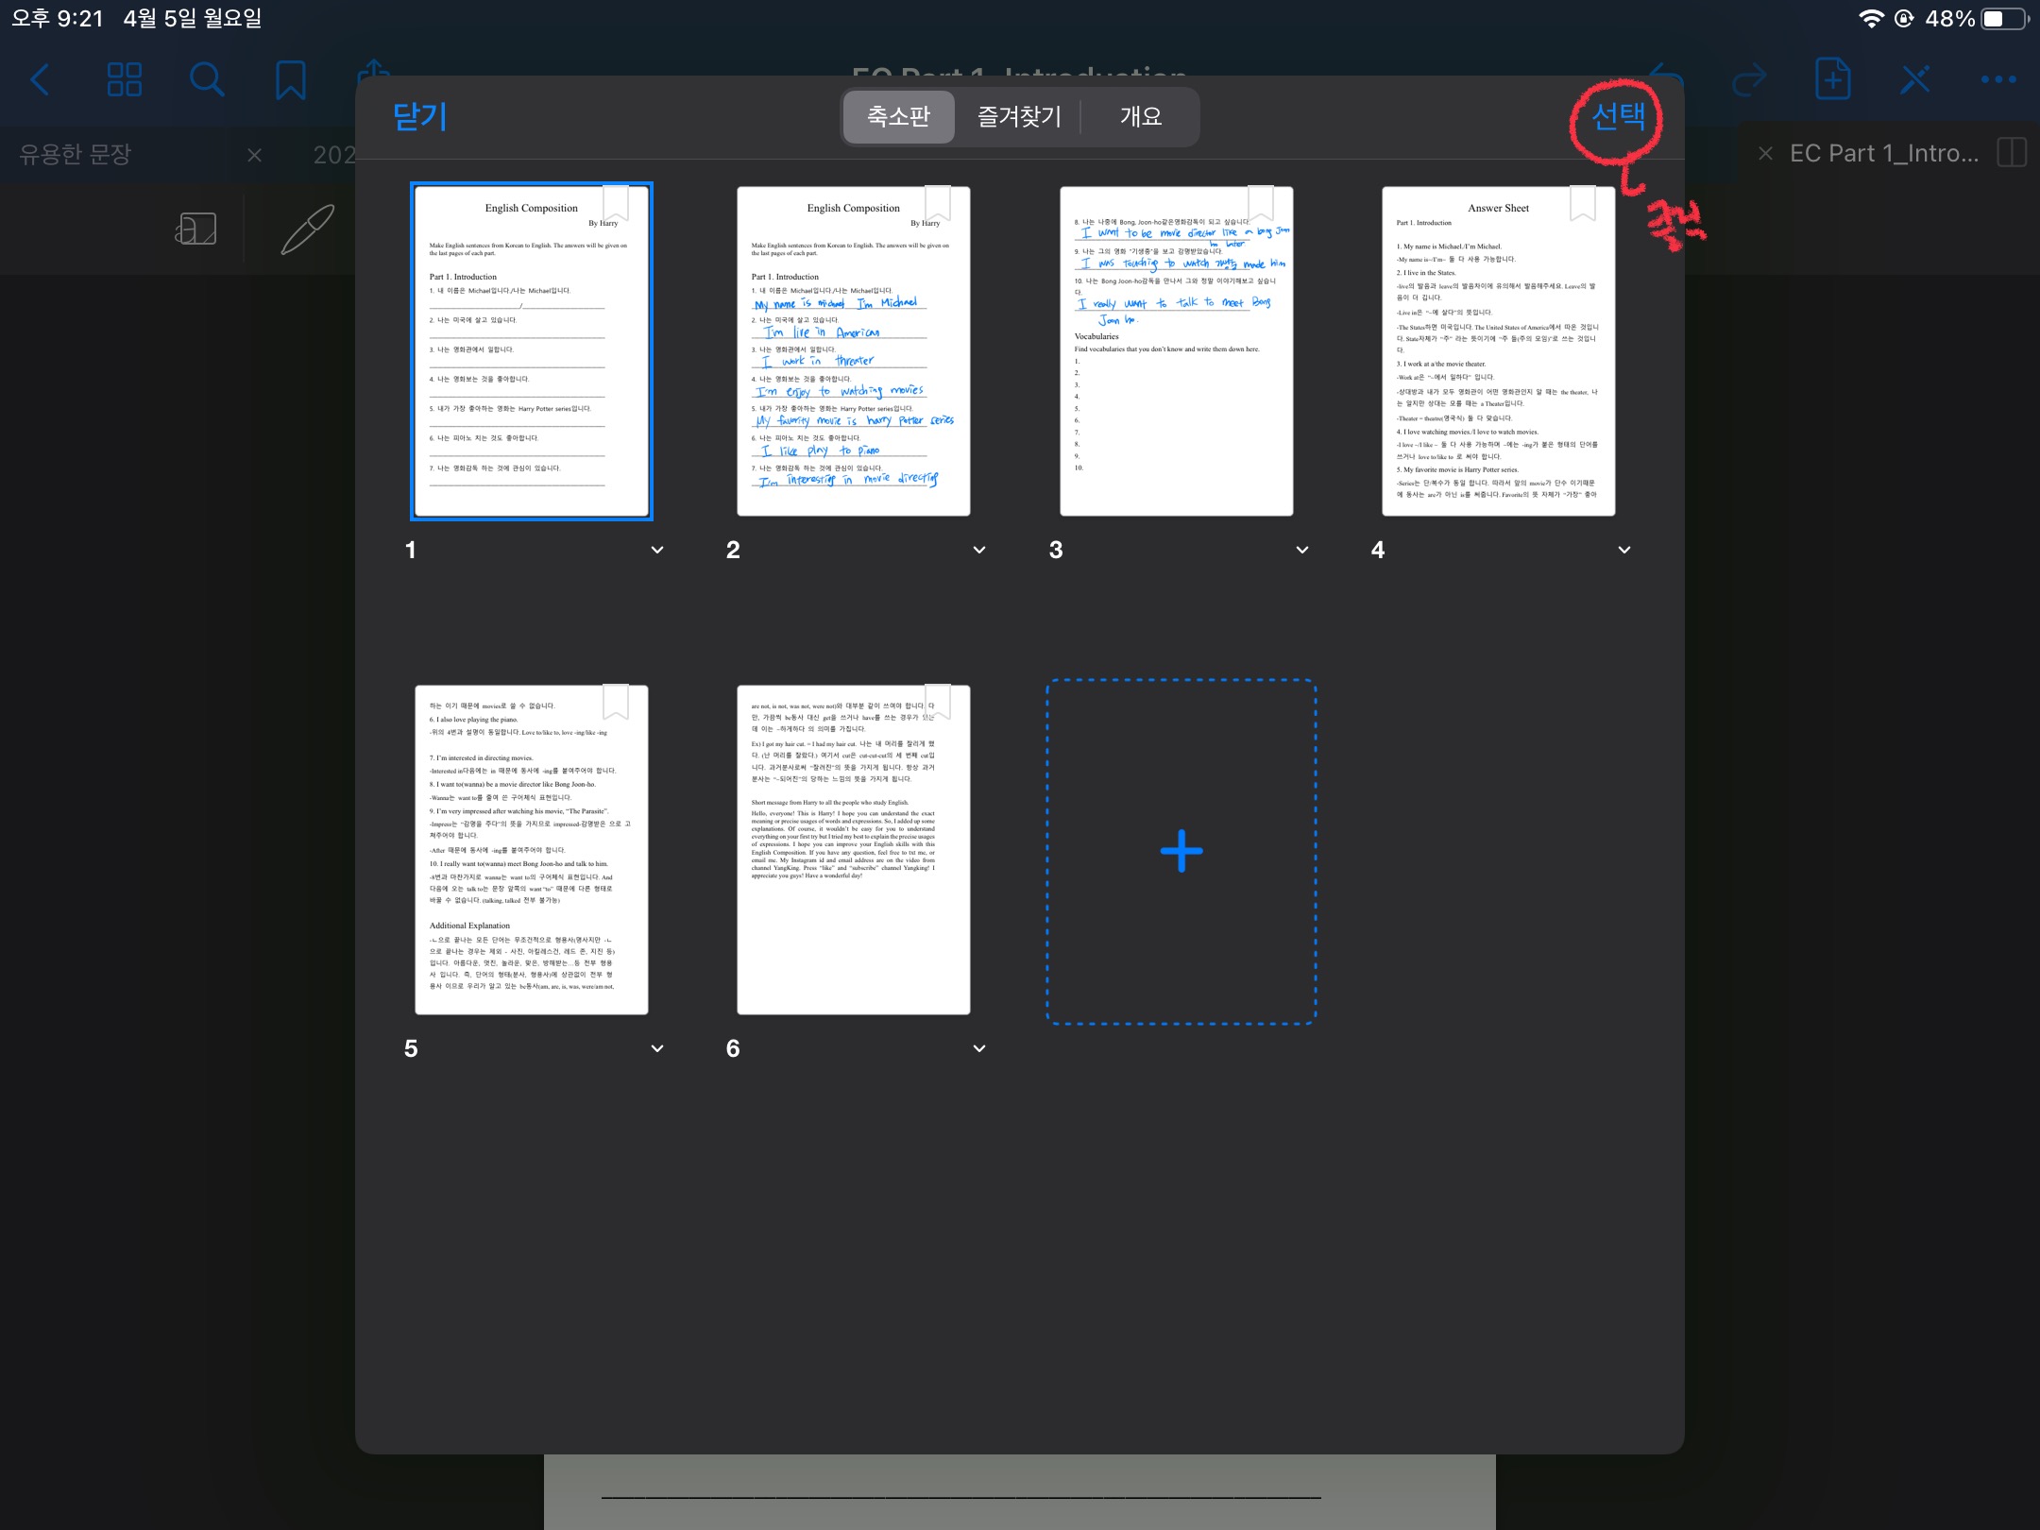Toggle bookmark ribbon on page 1 thumbnail
The height and width of the screenshot is (1530, 2040).
pos(616,201)
